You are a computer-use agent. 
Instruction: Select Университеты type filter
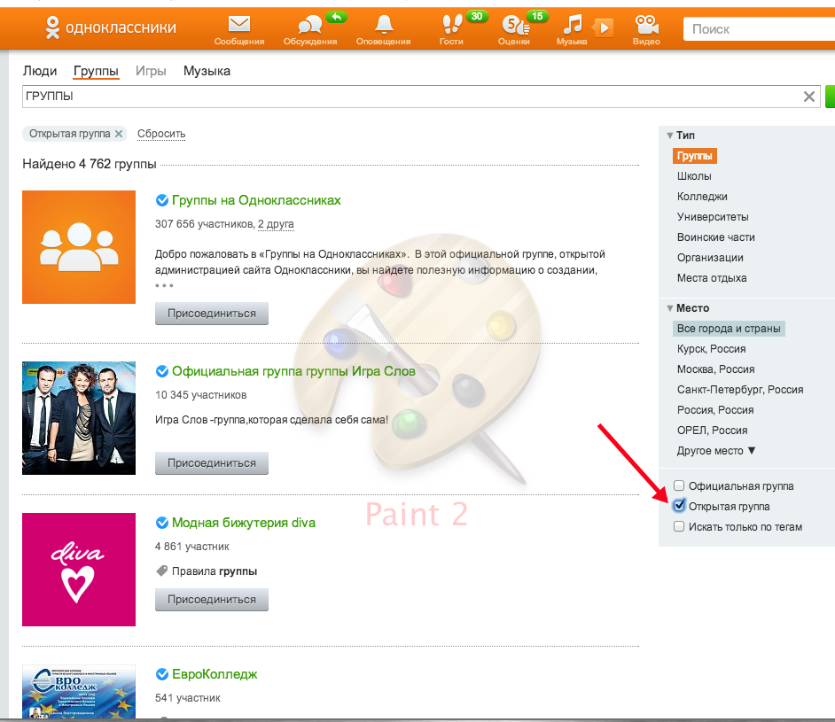click(x=713, y=216)
